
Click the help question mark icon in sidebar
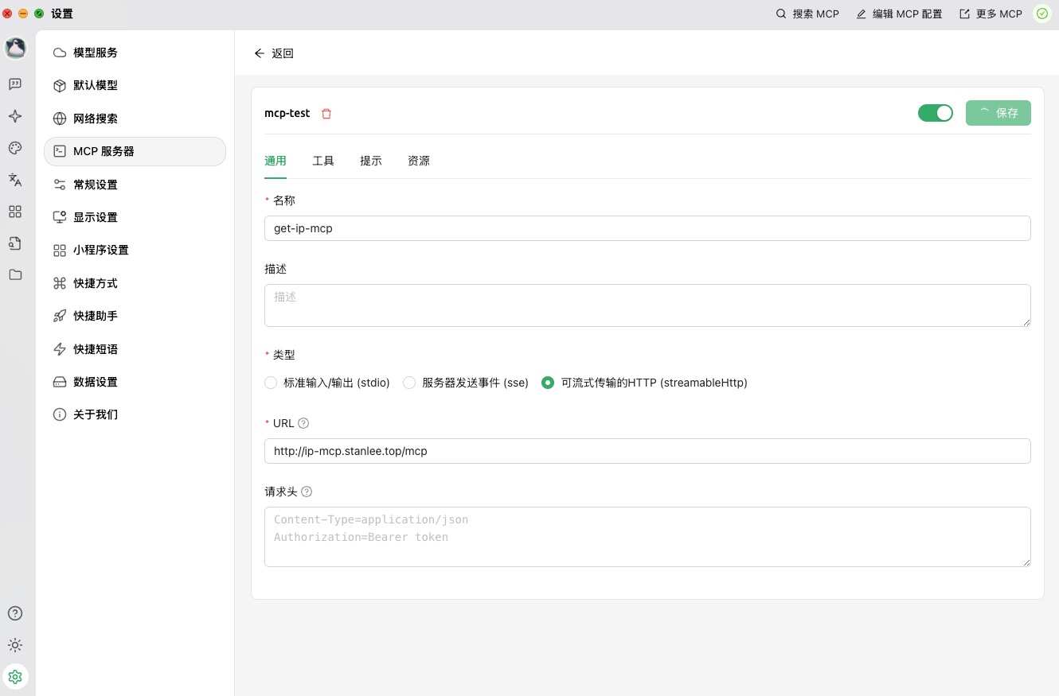pyautogui.click(x=15, y=613)
